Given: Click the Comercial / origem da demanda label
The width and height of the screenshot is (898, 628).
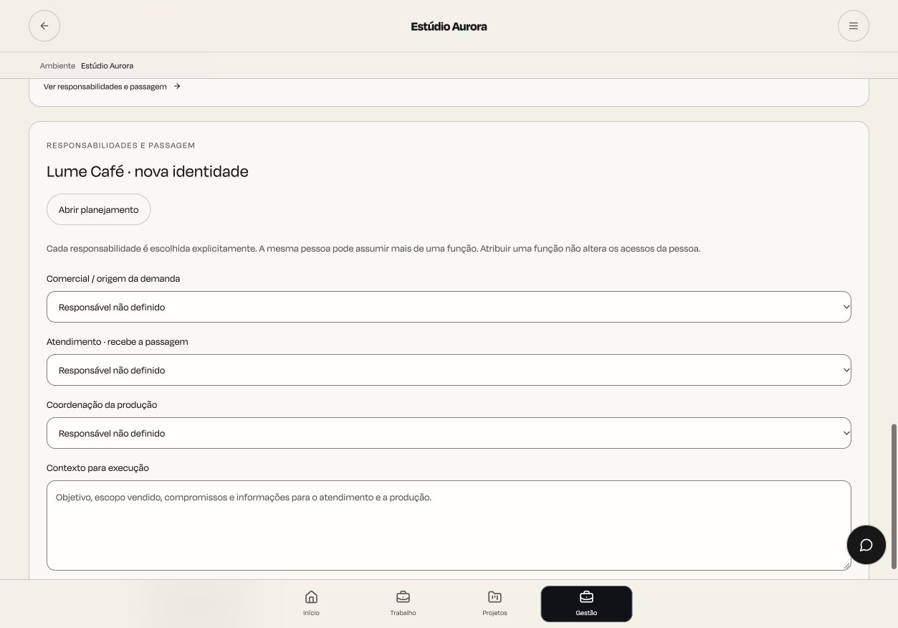Looking at the screenshot, I should click(x=113, y=279).
